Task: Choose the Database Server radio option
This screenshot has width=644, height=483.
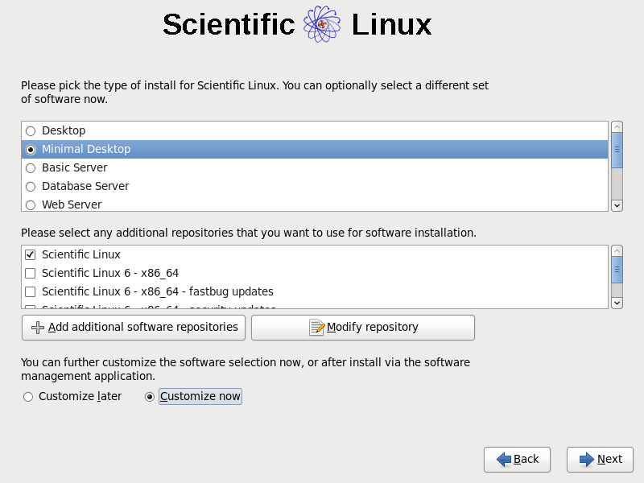Action: point(31,187)
